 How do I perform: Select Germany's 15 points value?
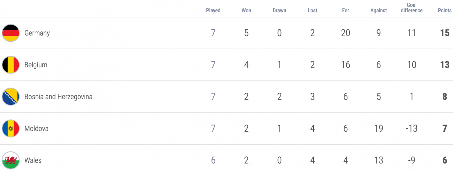445,33
